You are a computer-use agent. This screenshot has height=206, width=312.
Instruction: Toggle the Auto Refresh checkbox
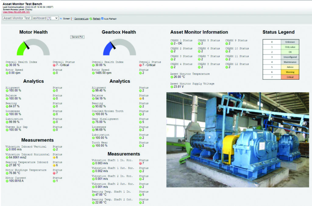102,19
